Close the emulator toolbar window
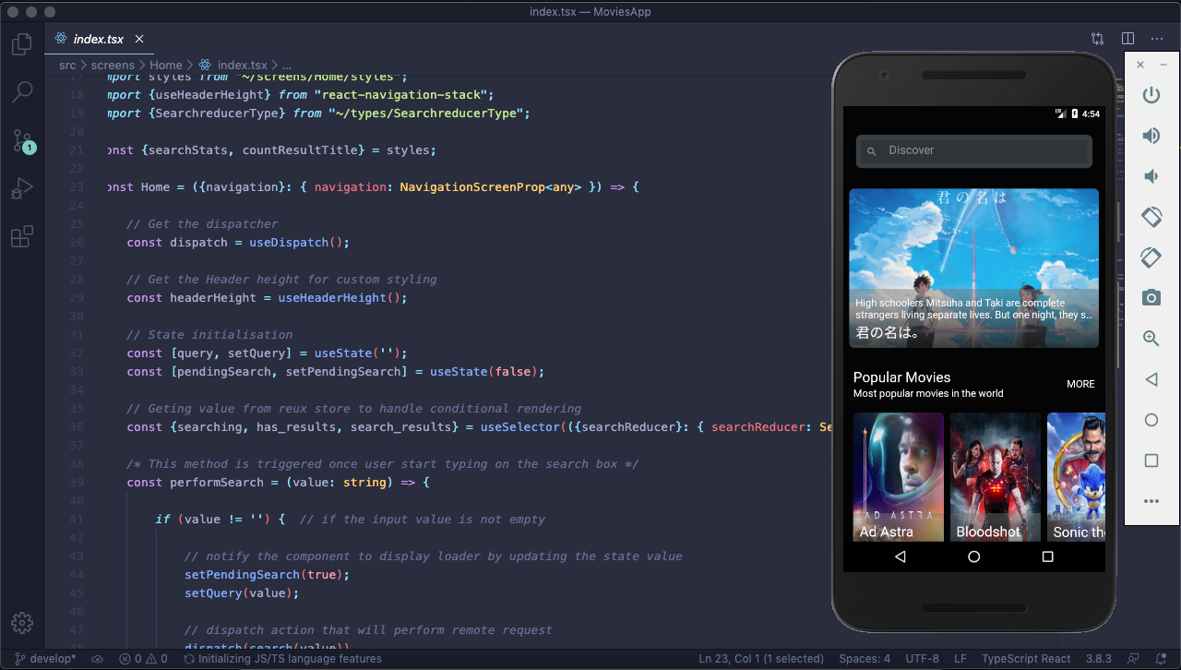 tap(1140, 65)
